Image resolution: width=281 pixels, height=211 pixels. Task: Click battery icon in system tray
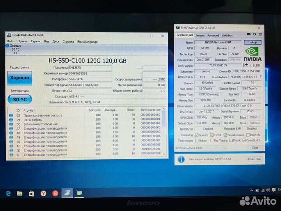coord(257,191)
